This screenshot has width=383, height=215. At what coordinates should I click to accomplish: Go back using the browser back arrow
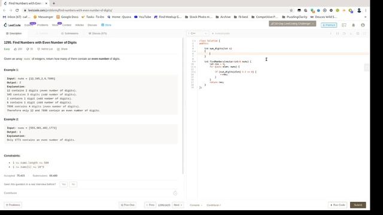pyautogui.click(x=4, y=10)
